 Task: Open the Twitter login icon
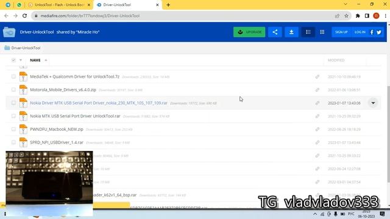(x=379, y=32)
